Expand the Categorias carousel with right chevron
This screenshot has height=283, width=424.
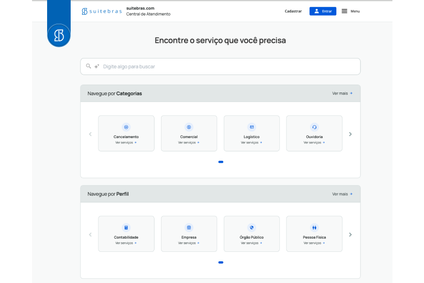click(x=350, y=134)
